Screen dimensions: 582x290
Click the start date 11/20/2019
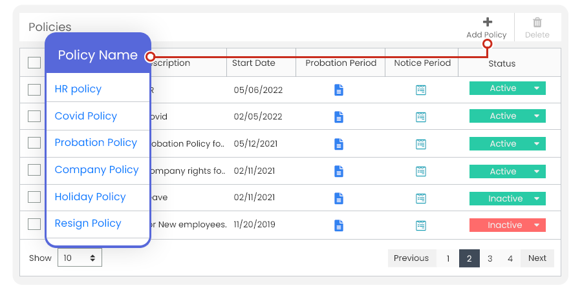click(254, 225)
